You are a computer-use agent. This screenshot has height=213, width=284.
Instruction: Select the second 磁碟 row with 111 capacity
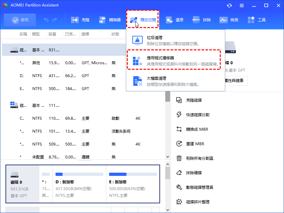[83, 105]
